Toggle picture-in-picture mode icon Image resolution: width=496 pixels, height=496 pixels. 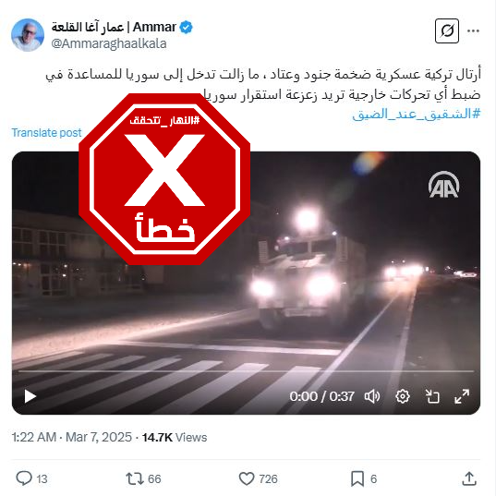coord(432,396)
